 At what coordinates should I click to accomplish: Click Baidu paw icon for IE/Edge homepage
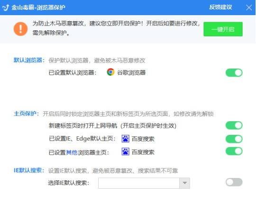click(125, 139)
